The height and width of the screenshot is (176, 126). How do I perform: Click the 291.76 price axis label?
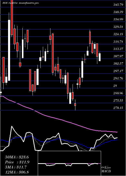118,78
